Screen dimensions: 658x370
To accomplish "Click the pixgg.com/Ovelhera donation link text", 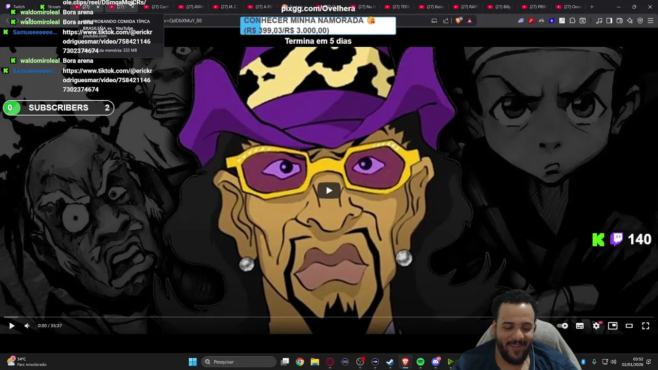I will [x=318, y=9].
